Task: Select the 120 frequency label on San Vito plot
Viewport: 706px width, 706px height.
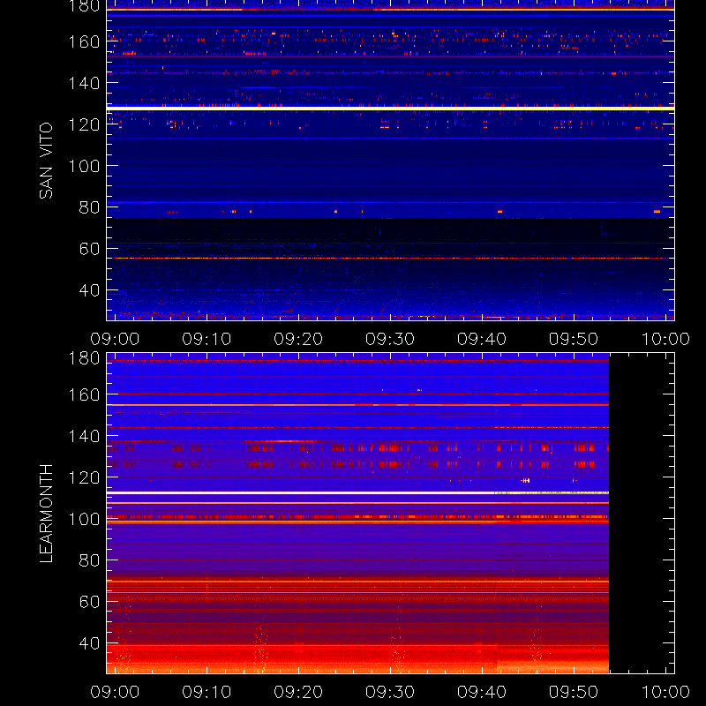Action: (x=84, y=124)
